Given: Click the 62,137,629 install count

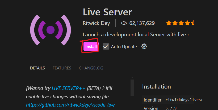Looking at the screenshot, I should tap(142, 23).
